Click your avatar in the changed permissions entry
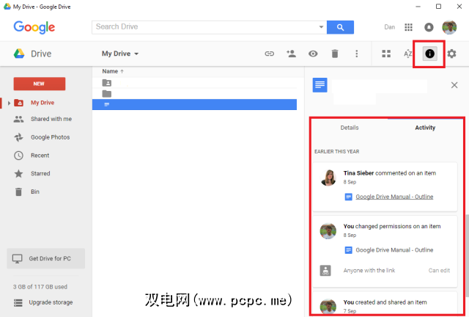The image size is (469, 317). (328, 231)
